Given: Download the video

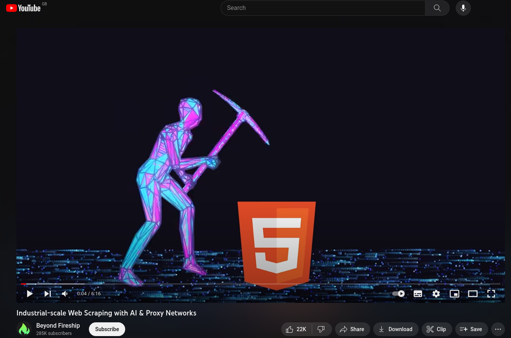Looking at the screenshot, I should pos(395,329).
